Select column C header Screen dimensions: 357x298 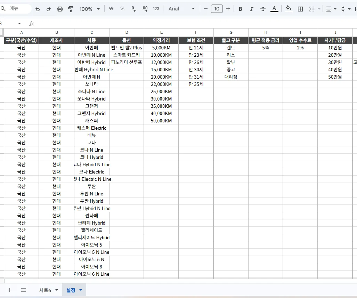click(92, 32)
